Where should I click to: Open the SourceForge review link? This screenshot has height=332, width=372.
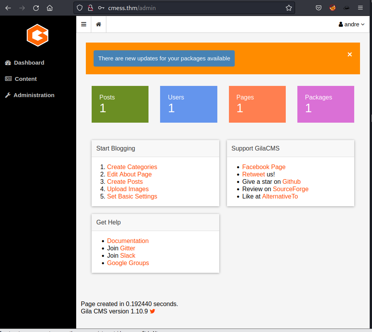pyautogui.click(x=291, y=189)
